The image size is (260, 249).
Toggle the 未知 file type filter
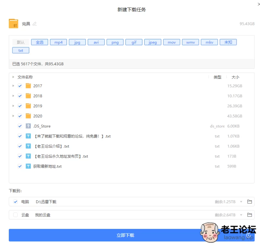[228, 42]
